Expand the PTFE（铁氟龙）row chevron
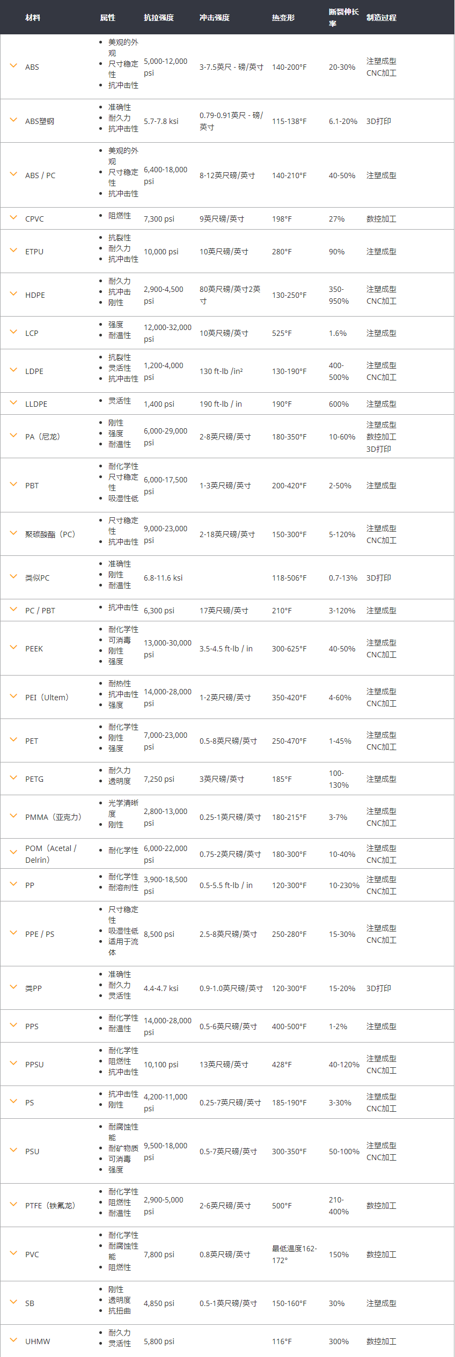 (x=13, y=1205)
